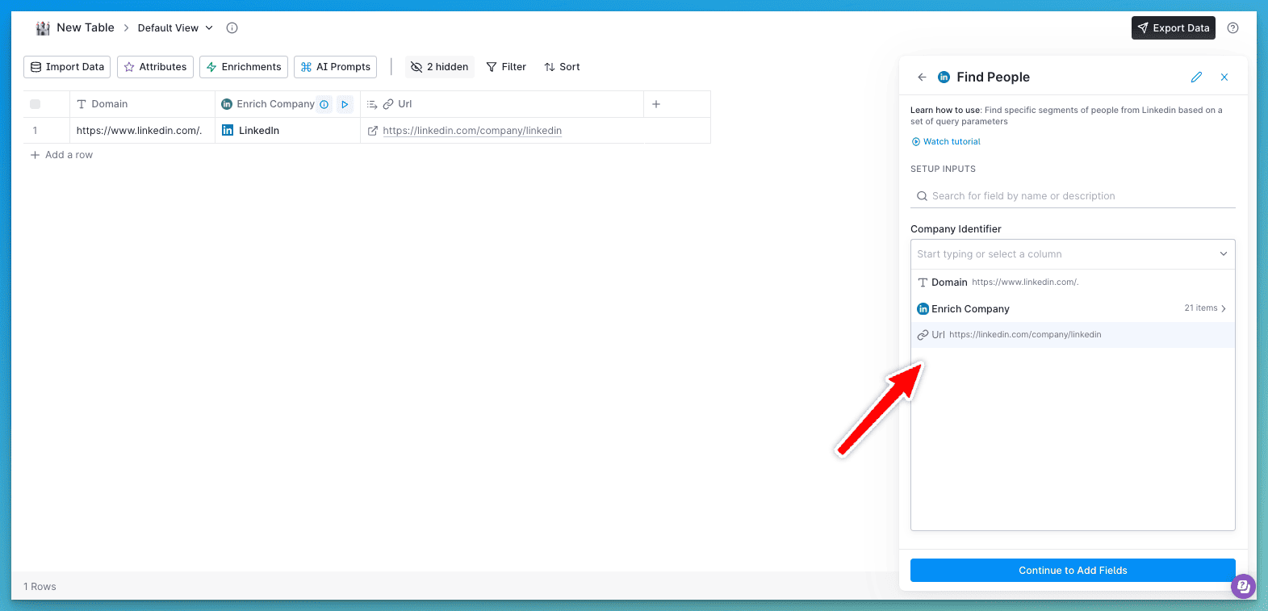Click the pencil edit icon in Find People

(x=1196, y=77)
